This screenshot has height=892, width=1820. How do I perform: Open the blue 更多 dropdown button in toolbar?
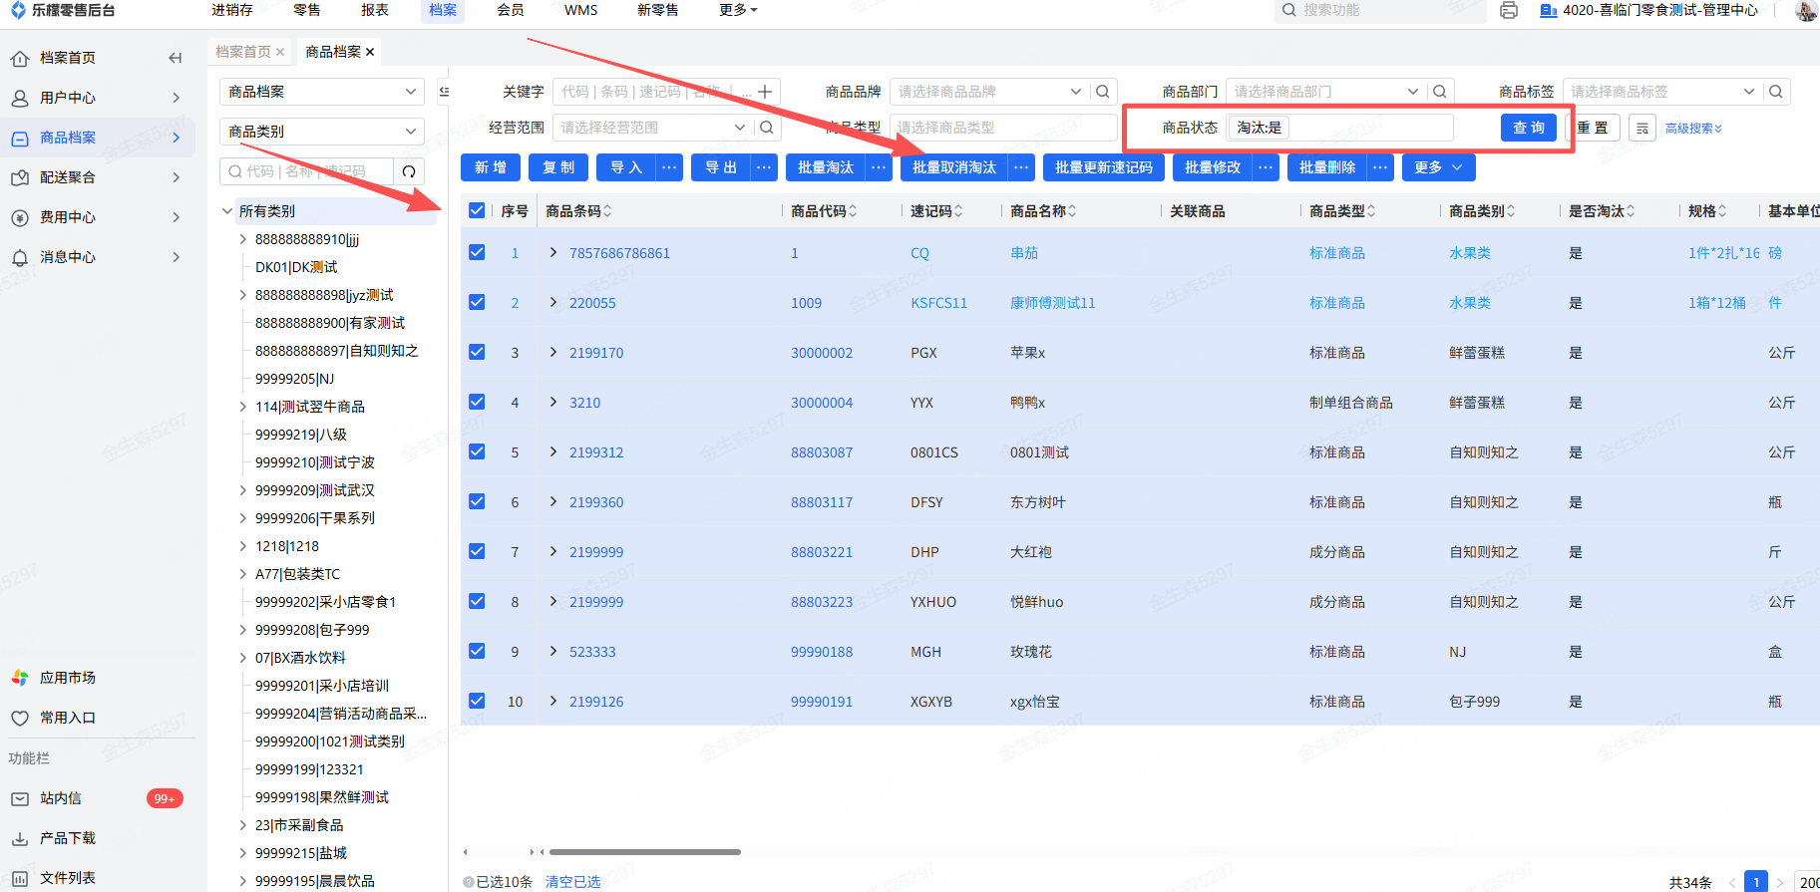click(x=1438, y=167)
